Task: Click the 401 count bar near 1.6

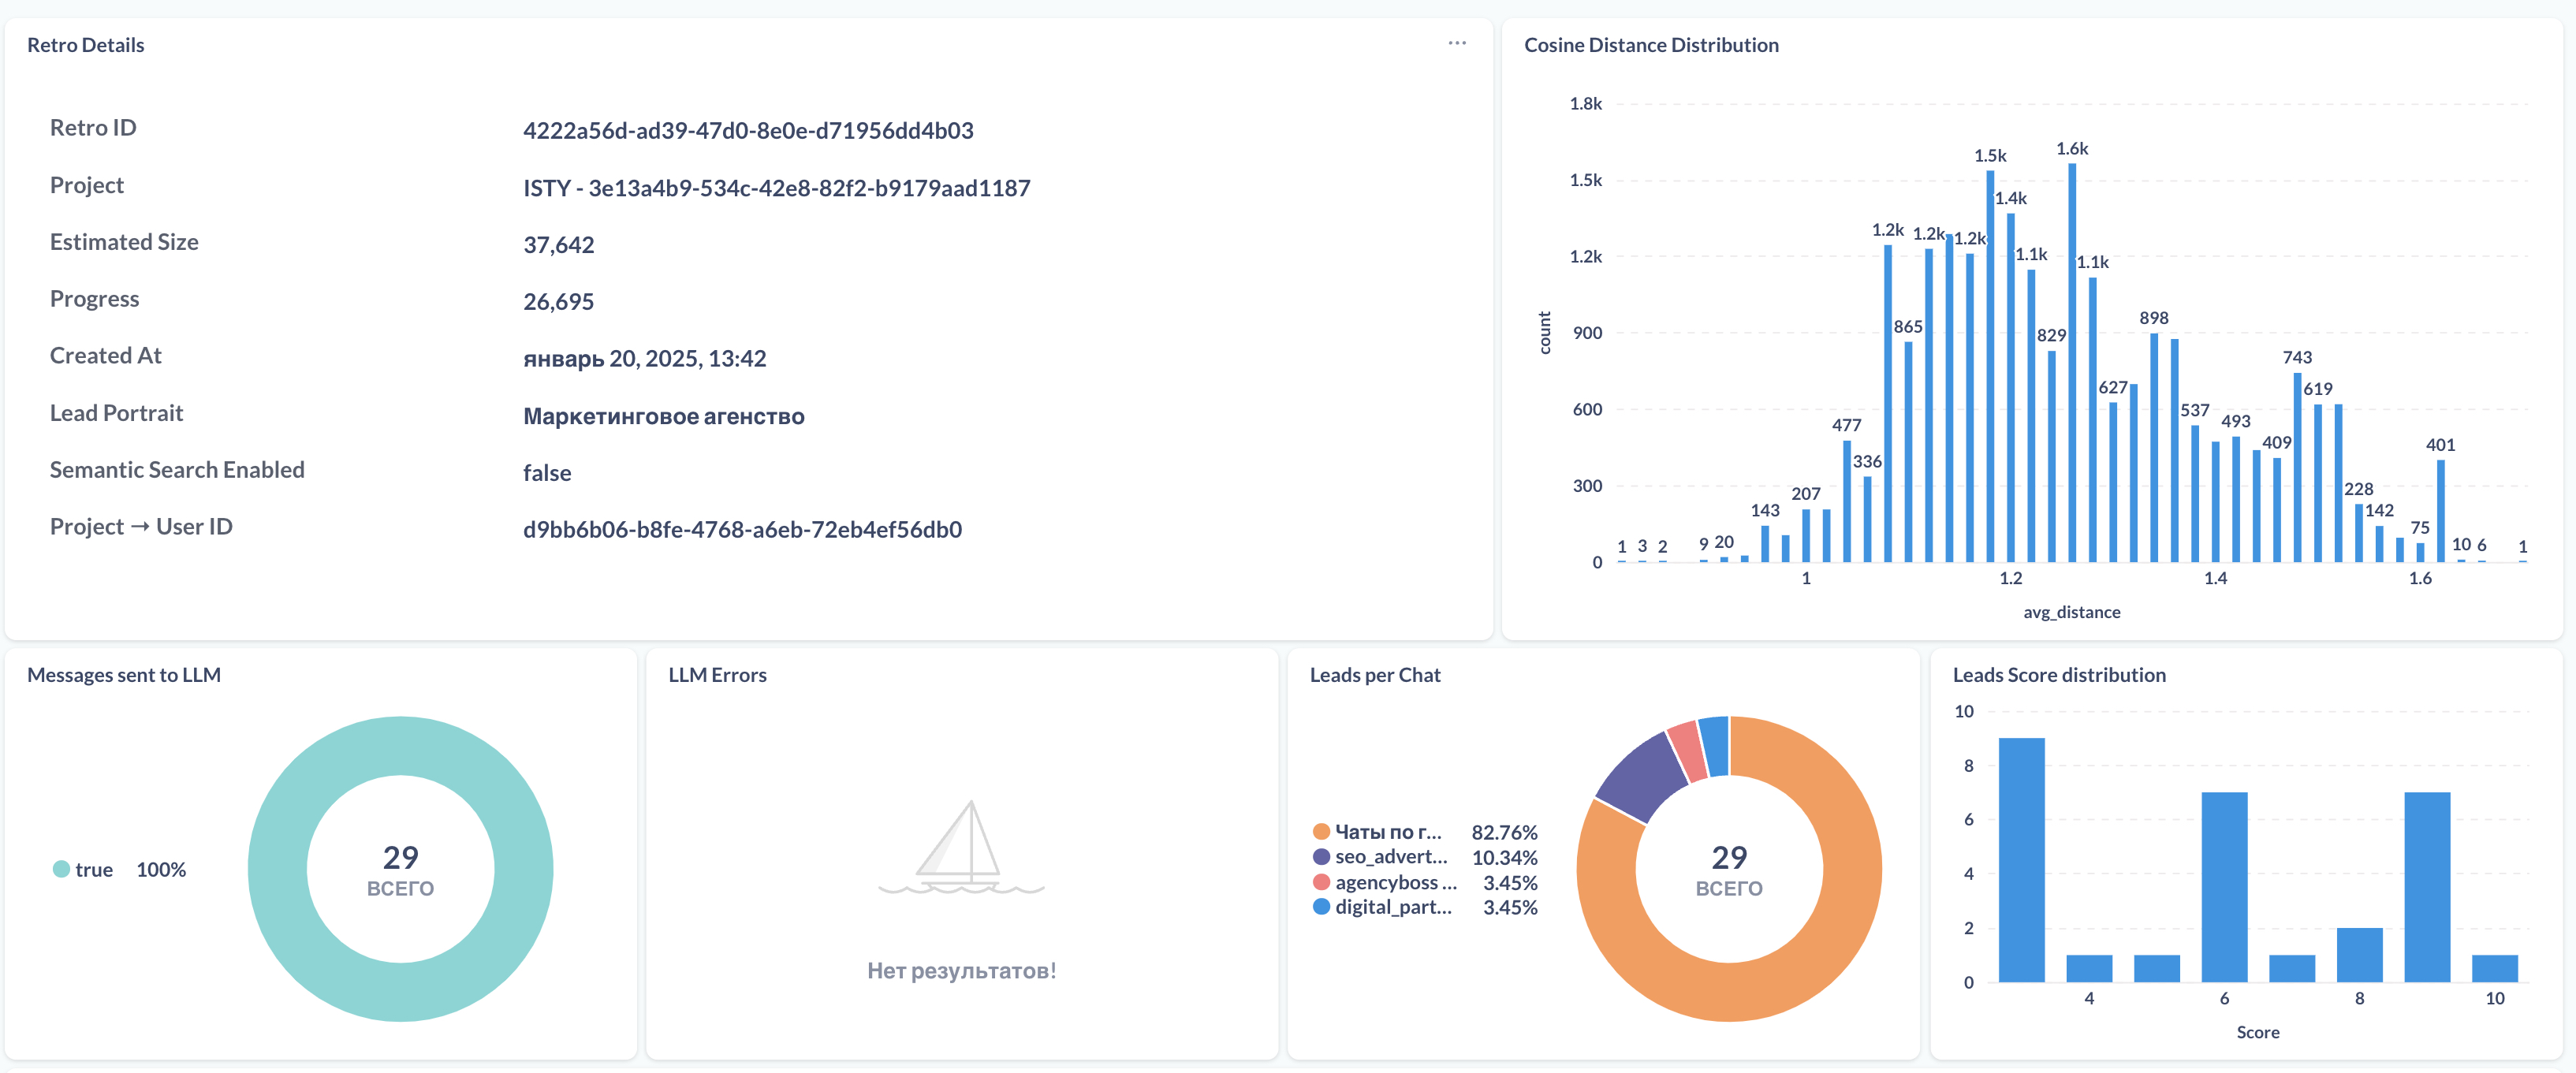Action: (2441, 511)
